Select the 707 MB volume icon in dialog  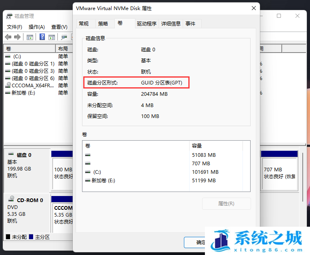88,164
